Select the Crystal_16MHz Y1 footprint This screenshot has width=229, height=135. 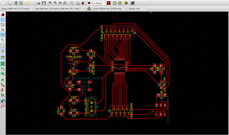(92, 107)
